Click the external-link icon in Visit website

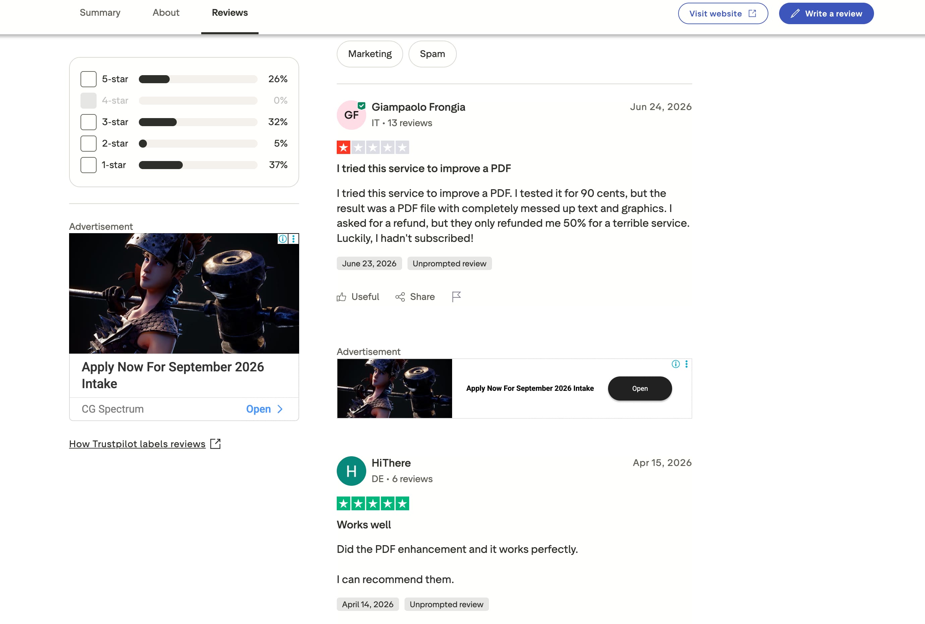point(752,13)
